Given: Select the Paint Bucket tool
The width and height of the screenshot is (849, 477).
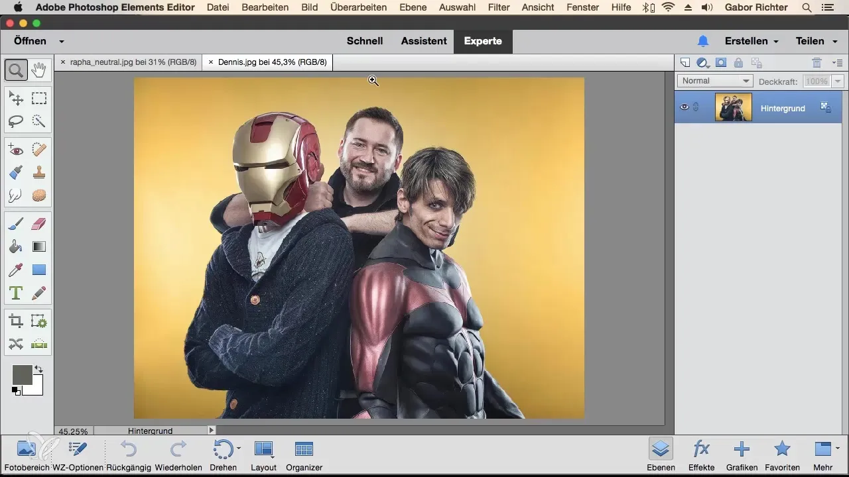Looking at the screenshot, I should point(16,247).
